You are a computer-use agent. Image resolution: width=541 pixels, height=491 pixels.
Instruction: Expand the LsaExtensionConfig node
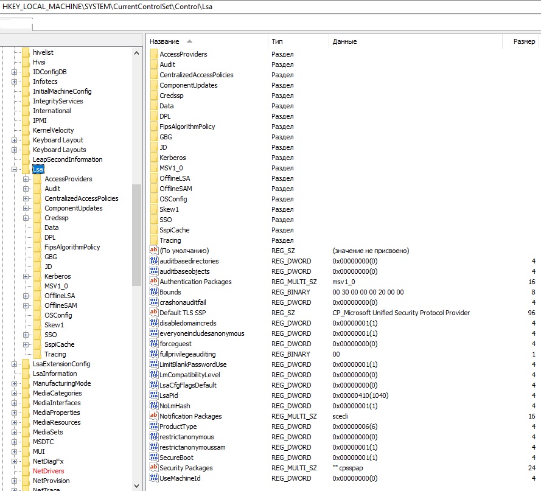pos(14,364)
